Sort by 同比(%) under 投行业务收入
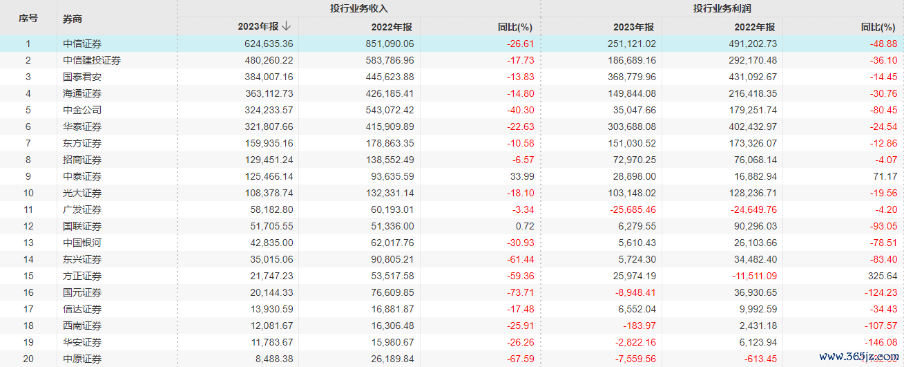Screen dimensions: 904x367 (515, 27)
